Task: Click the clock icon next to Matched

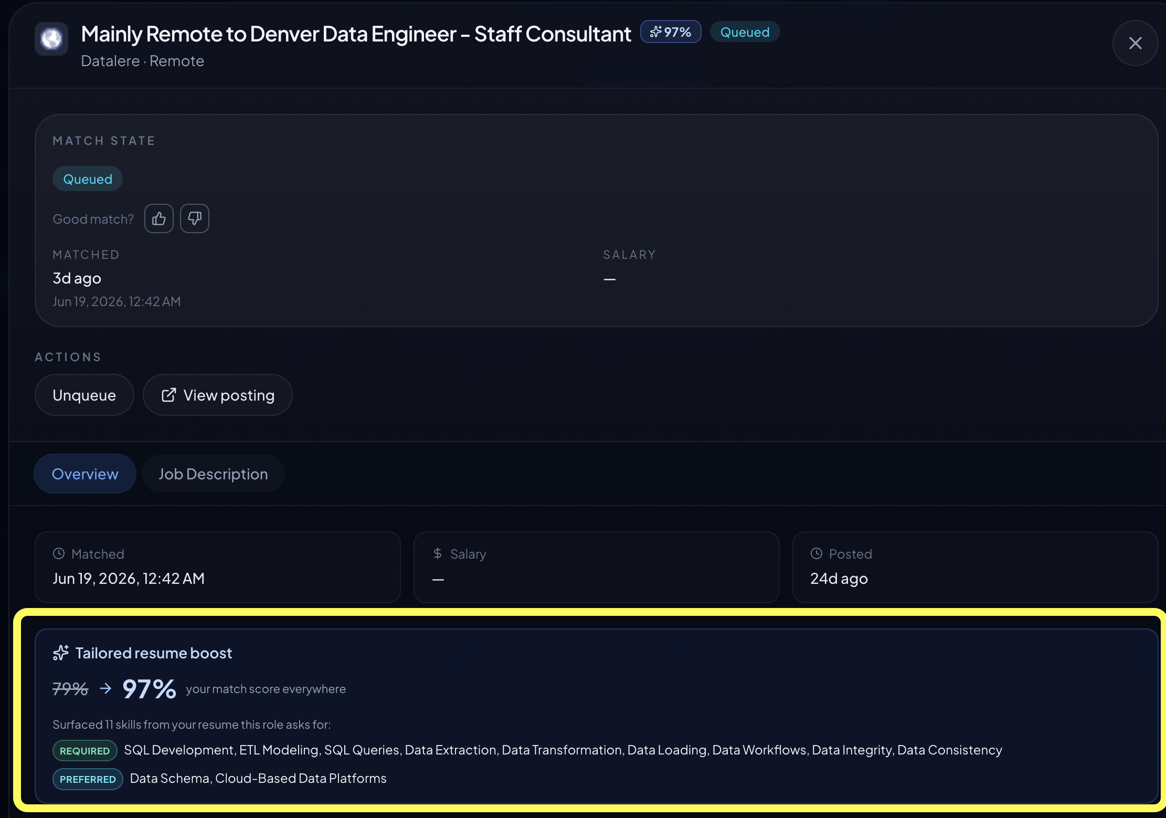Action: [x=59, y=553]
